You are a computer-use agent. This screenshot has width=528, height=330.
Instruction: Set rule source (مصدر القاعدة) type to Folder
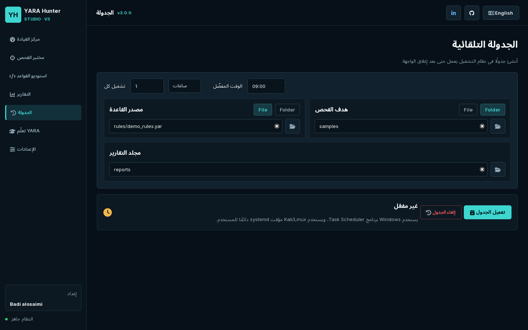tap(287, 110)
